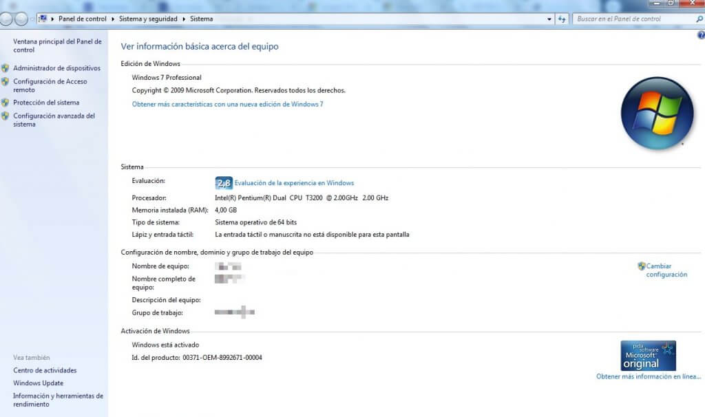Click the Sistema operativo de 64 bits text
The image size is (705, 417).
coord(255,222)
